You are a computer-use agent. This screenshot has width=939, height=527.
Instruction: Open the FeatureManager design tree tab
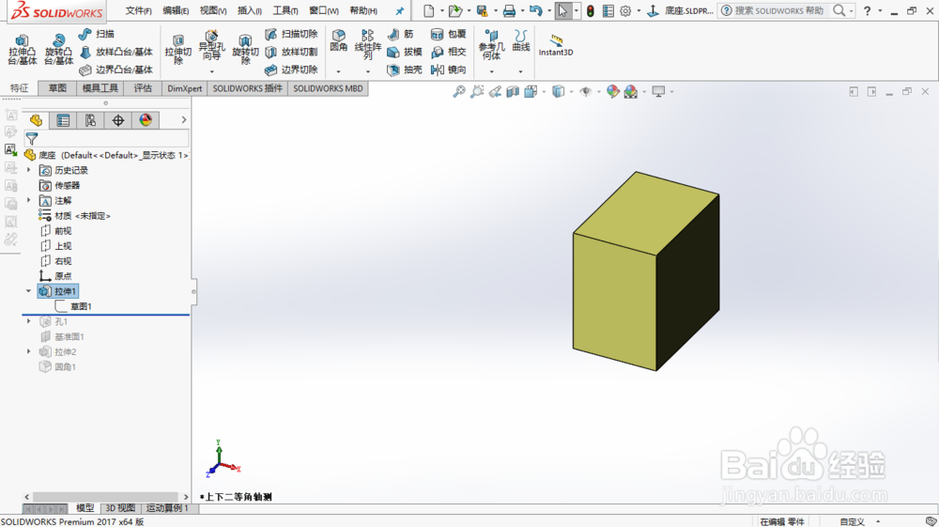36,120
